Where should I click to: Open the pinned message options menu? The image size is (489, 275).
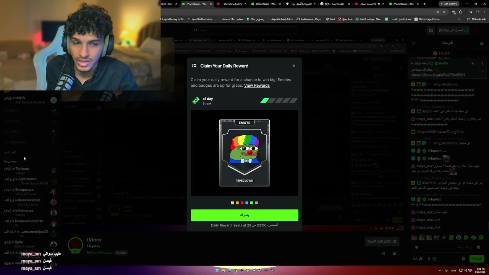(482, 63)
